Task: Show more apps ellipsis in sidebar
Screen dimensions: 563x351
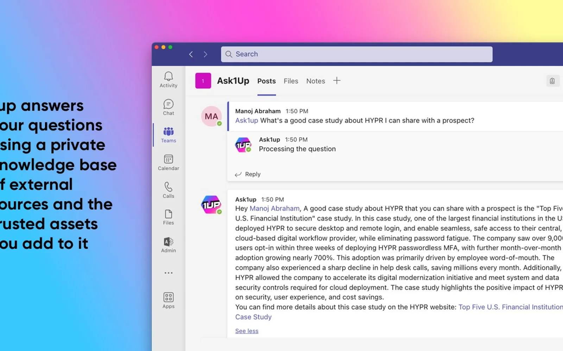Action: pos(168,273)
